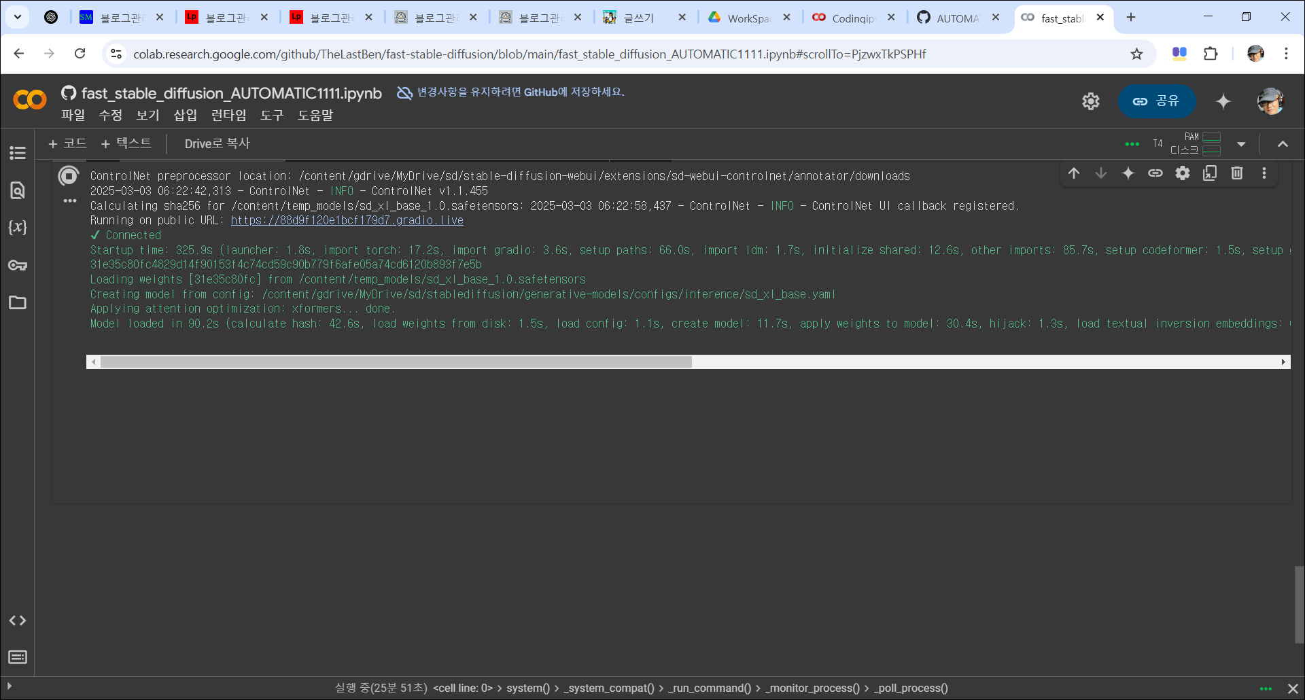Delete the current cell

[1237, 173]
